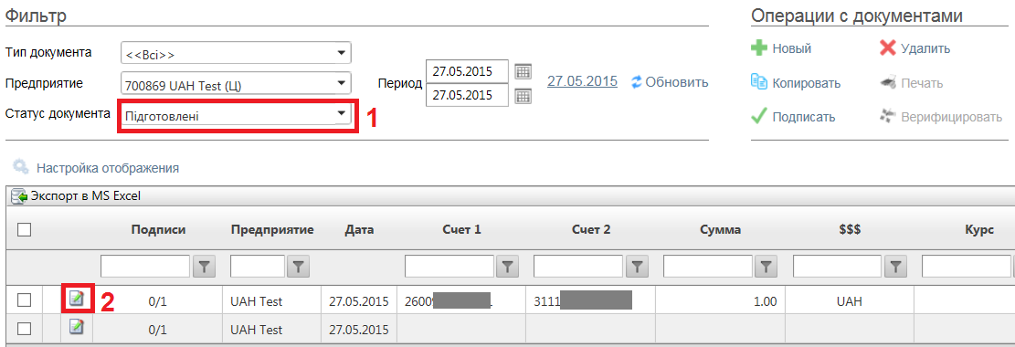Click the Подписать button label
1015x347 pixels.
pyautogui.click(x=803, y=117)
